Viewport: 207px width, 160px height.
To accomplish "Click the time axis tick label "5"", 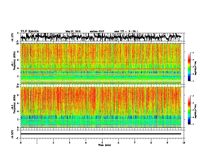I will click(102, 142).
